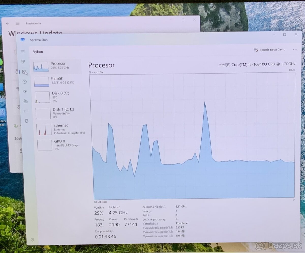Click the Procesor heading above graph
The image size is (305, 253).
tap(101, 65)
